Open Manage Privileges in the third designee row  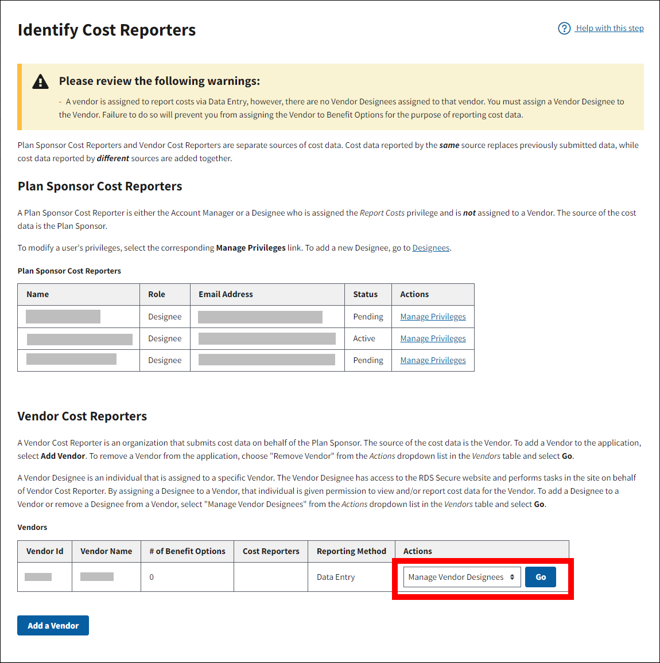click(x=433, y=360)
